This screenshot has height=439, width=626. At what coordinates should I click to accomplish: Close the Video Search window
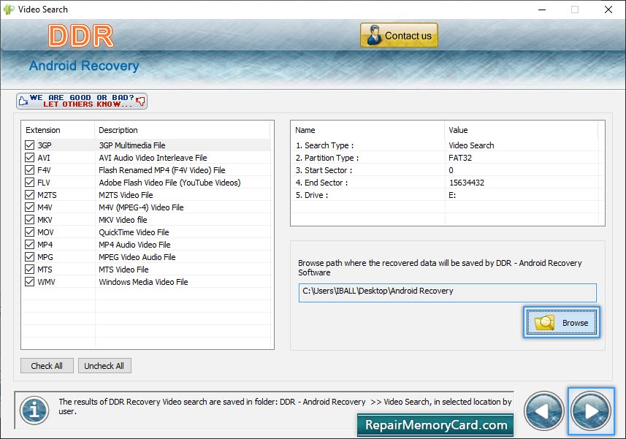click(608, 9)
